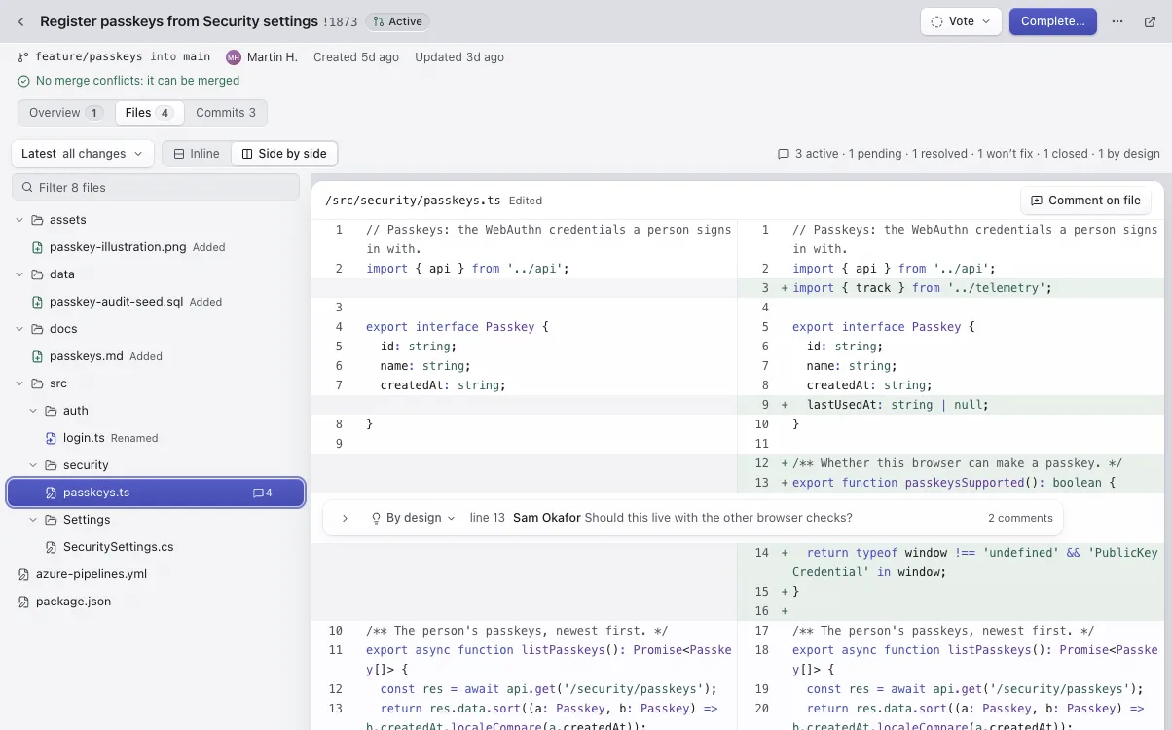Select passkeys.ts in the file tree
This screenshot has width=1172, height=730.
[x=156, y=493]
